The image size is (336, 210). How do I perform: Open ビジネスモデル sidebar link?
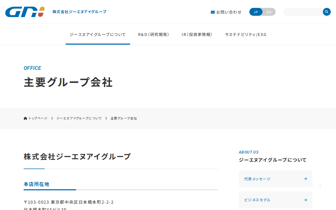point(257,200)
